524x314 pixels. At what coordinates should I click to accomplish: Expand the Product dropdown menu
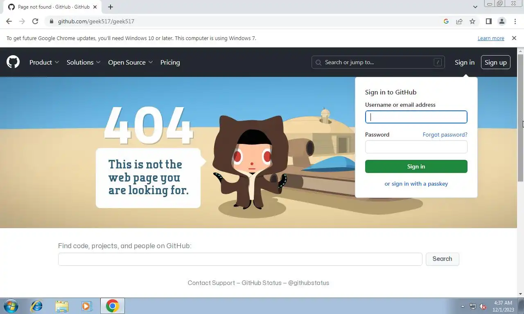(x=44, y=62)
